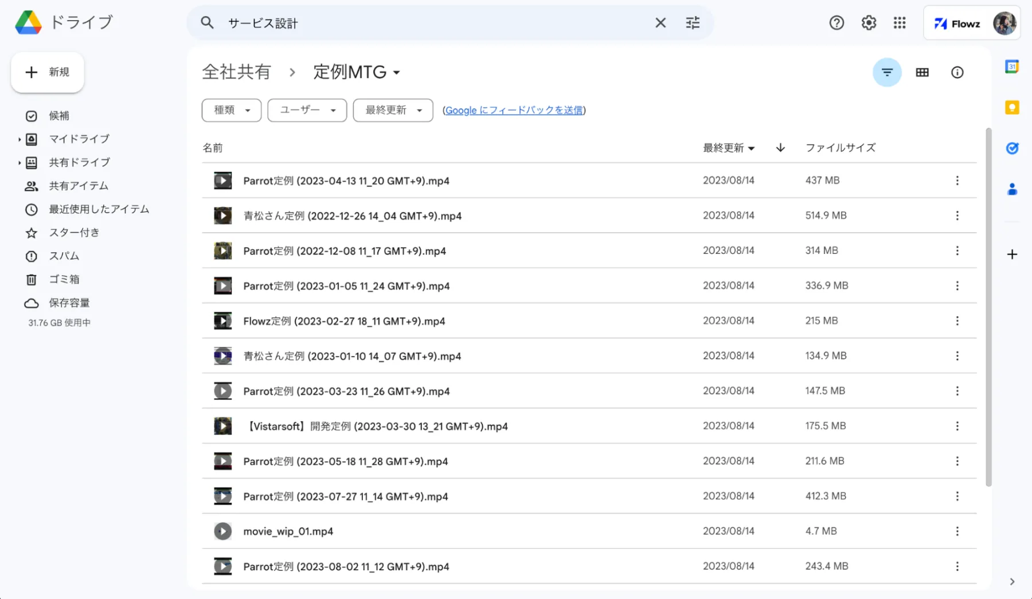Image resolution: width=1032 pixels, height=599 pixels.
Task: Open Google Tasks in side panel
Action: [x=1012, y=148]
